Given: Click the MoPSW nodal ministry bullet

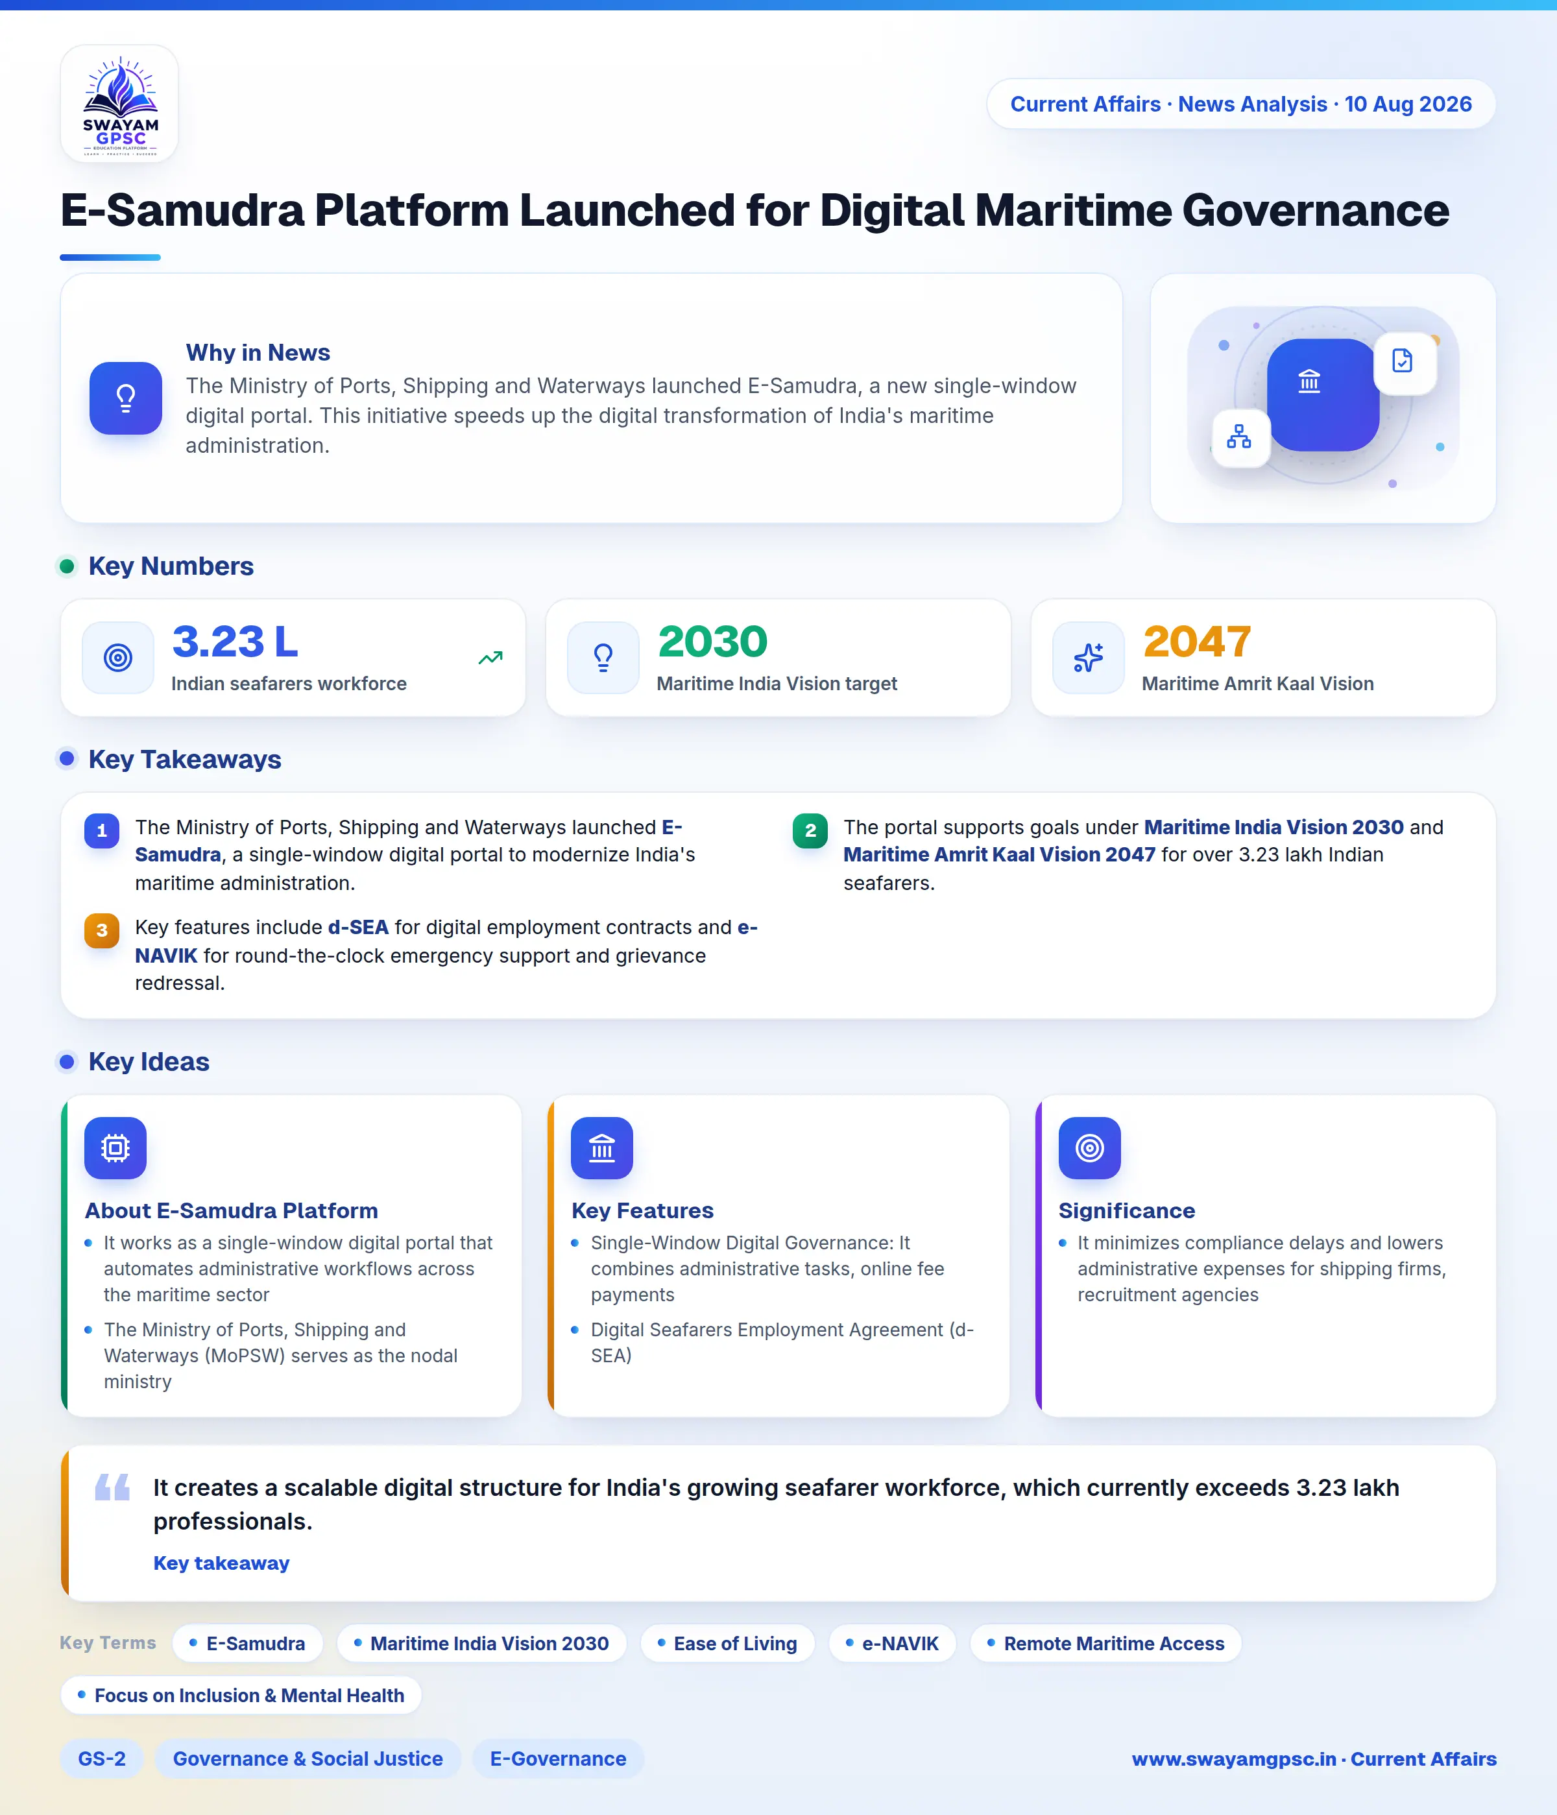Looking at the screenshot, I should (280, 1355).
